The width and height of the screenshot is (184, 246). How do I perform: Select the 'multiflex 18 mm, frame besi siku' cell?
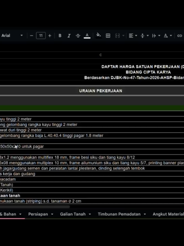[x=92, y=158]
